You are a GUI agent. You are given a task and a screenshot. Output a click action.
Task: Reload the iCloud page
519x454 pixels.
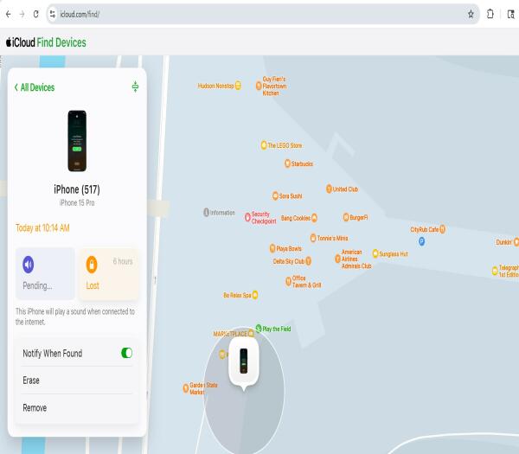pyautogui.click(x=35, y=14)
